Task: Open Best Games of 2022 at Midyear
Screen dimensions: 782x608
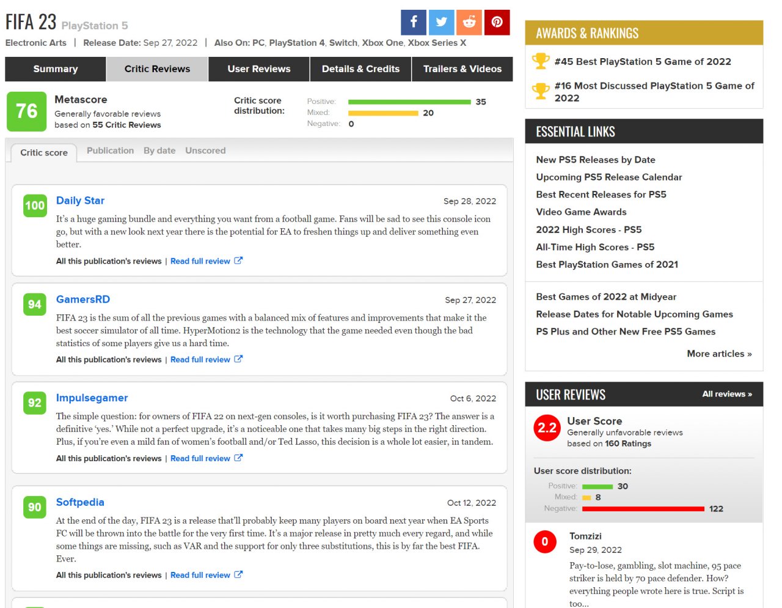Action: pos(606,297)
